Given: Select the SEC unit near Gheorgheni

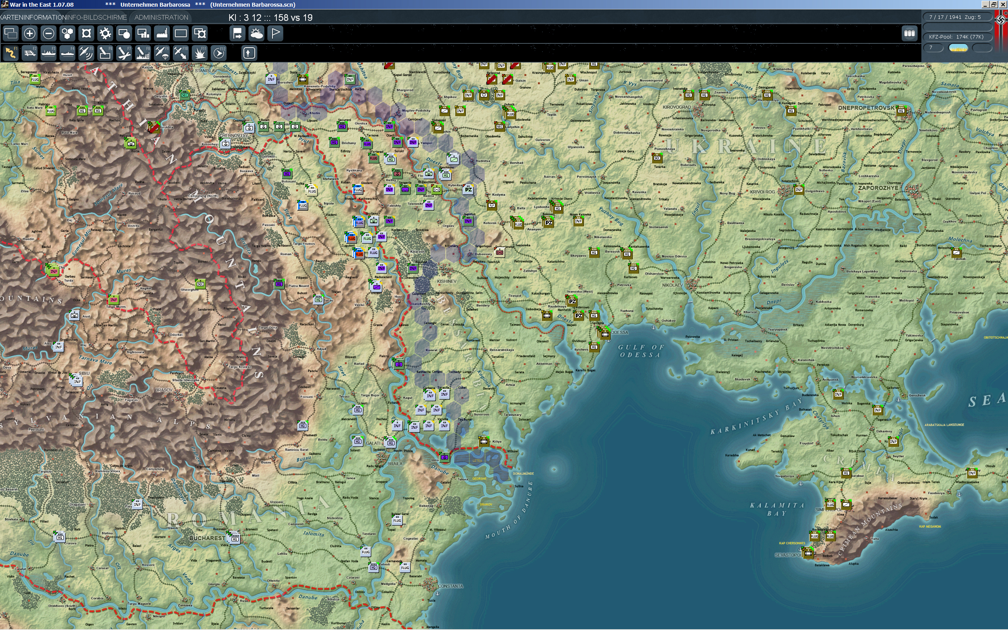Looking at the screenshot, I should 200,284.
